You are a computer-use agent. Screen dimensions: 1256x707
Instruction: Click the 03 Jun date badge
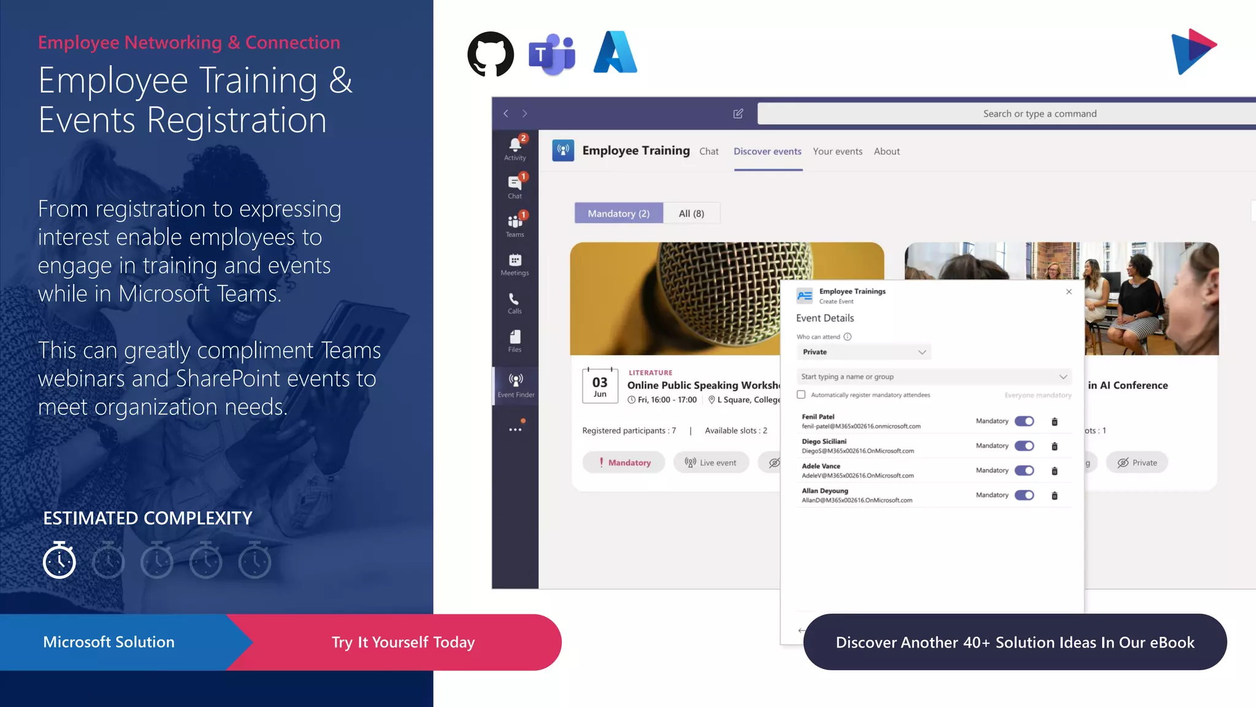(600, 386)
